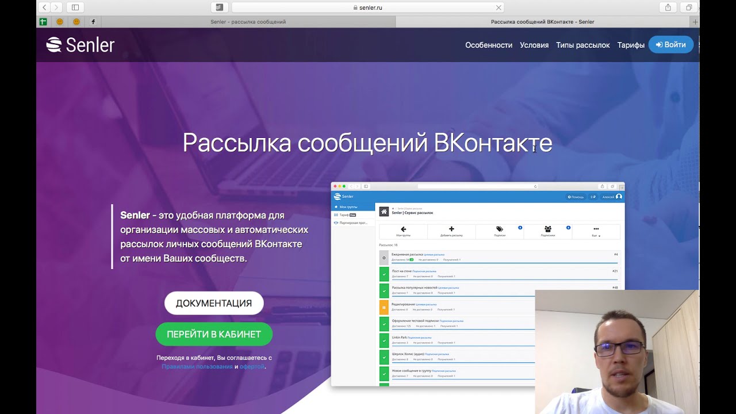This screenshot has height=414, width=736.
Task: Open the green cross pinned tab
Action: 43,22
